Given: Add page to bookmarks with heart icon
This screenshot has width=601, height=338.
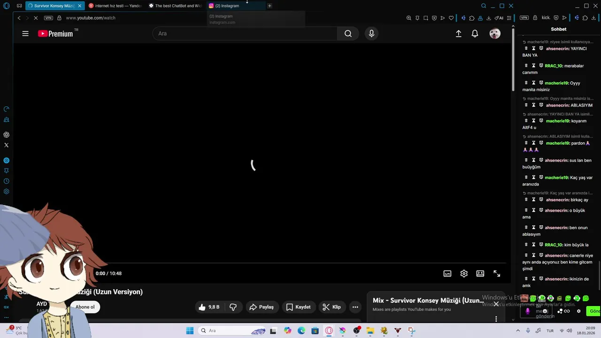Looking at the screenshot, I should (x=451, y=18).
